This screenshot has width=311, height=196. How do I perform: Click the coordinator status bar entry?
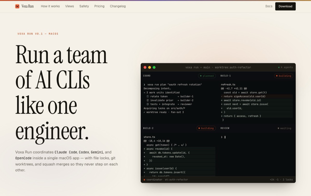[x=153, y=180]
